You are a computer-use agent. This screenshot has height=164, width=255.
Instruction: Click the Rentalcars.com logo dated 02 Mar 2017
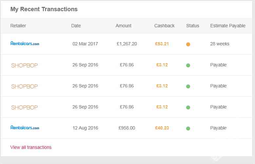[x=25, y=43]
